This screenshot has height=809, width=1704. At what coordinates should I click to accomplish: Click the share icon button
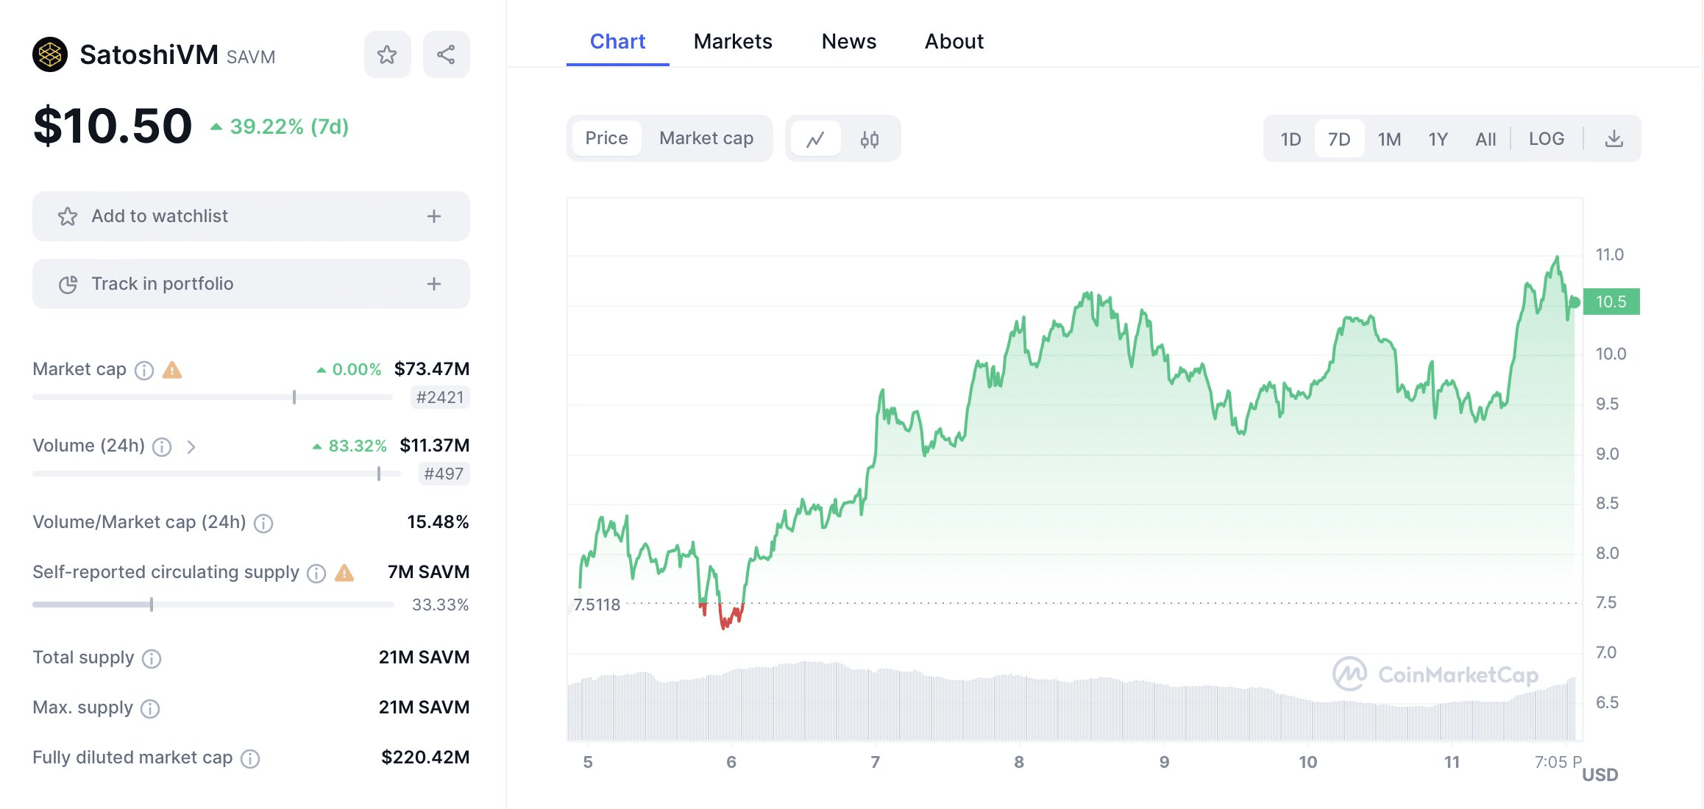[446, 54]
